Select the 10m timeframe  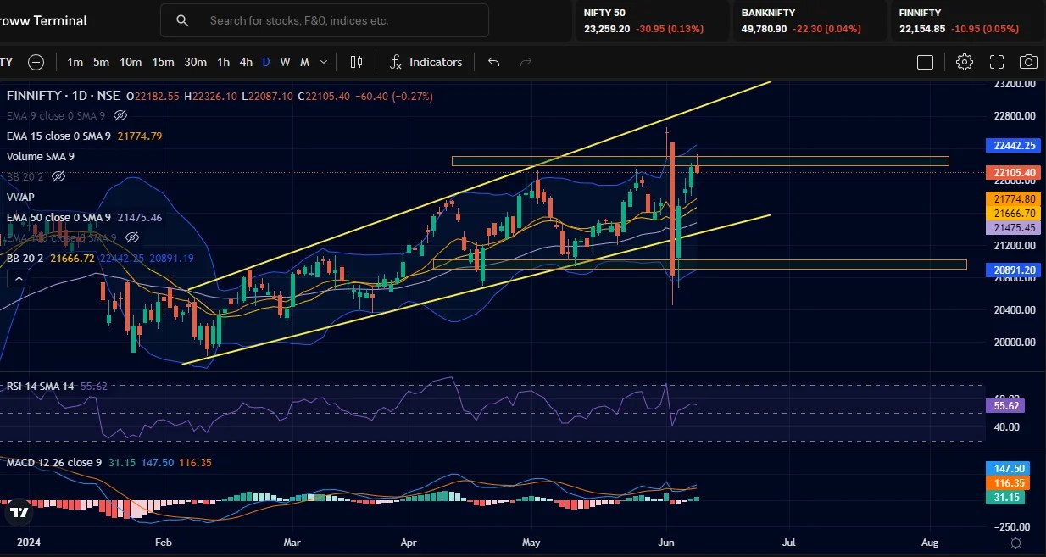point(131,62)
